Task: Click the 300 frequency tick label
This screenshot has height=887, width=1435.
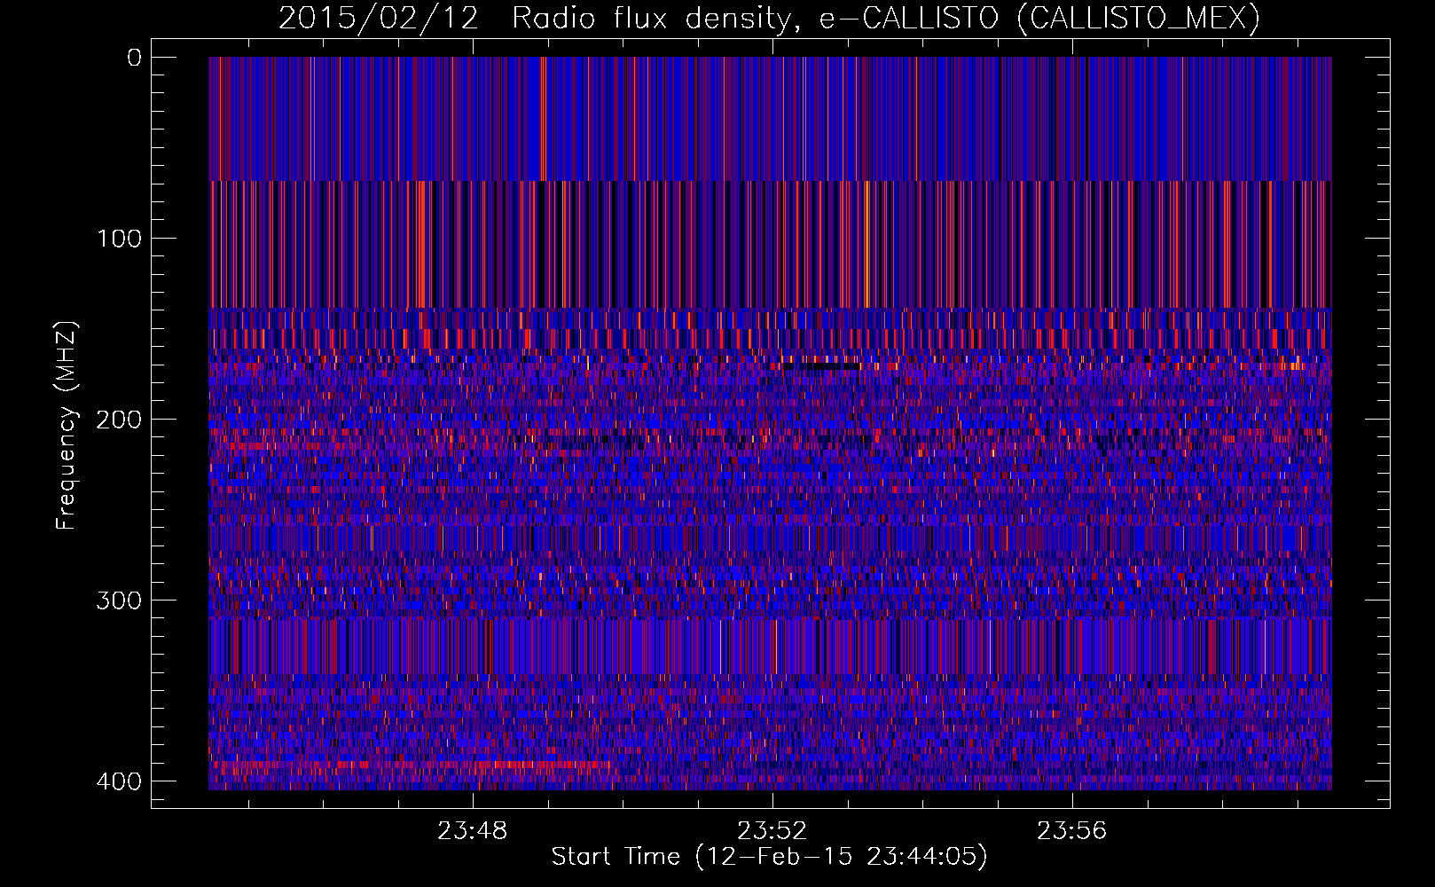Action: point(118,600)
